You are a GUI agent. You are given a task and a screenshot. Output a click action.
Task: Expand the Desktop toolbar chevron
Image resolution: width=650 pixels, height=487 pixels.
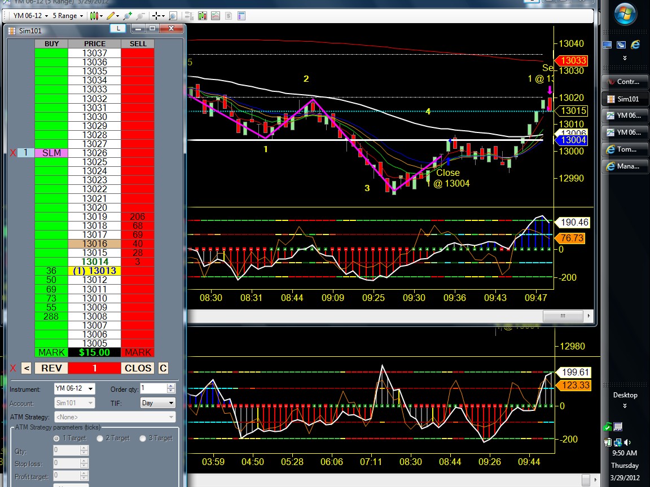(625, 406)
